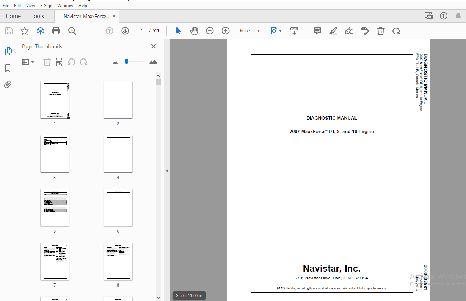The image size is (466, 301).
Task: Add the document to starred with star icon
Action: point(25,31)
